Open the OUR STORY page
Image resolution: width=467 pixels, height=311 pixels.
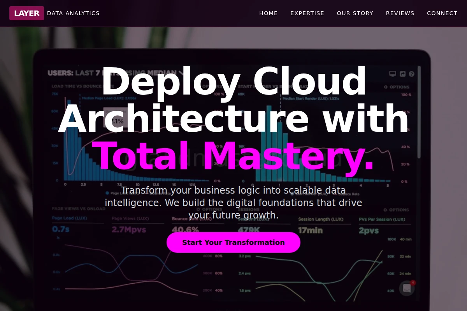[355, 13]
